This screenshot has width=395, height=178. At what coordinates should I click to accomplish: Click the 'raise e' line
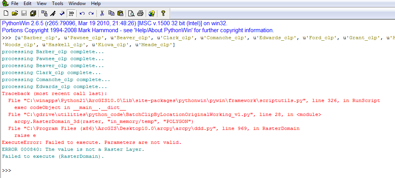coord(25,135)
